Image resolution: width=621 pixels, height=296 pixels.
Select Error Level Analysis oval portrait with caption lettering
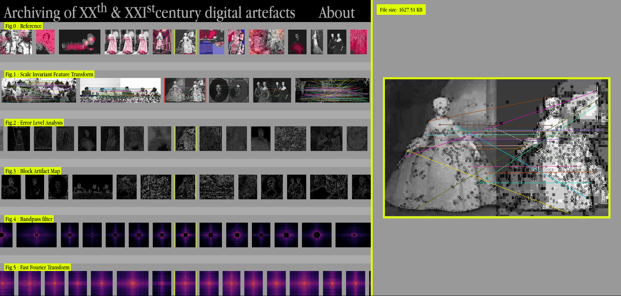pos(43,138)
